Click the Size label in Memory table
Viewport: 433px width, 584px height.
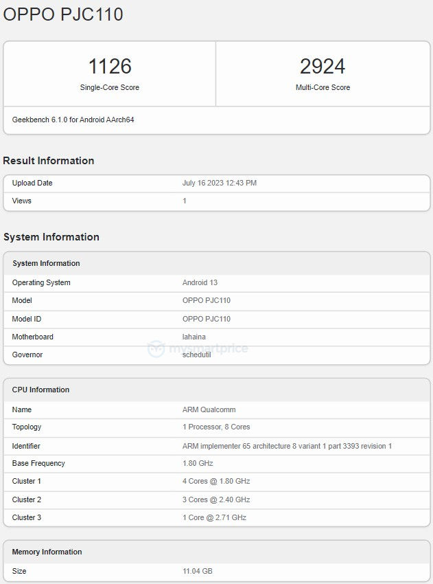19,572
